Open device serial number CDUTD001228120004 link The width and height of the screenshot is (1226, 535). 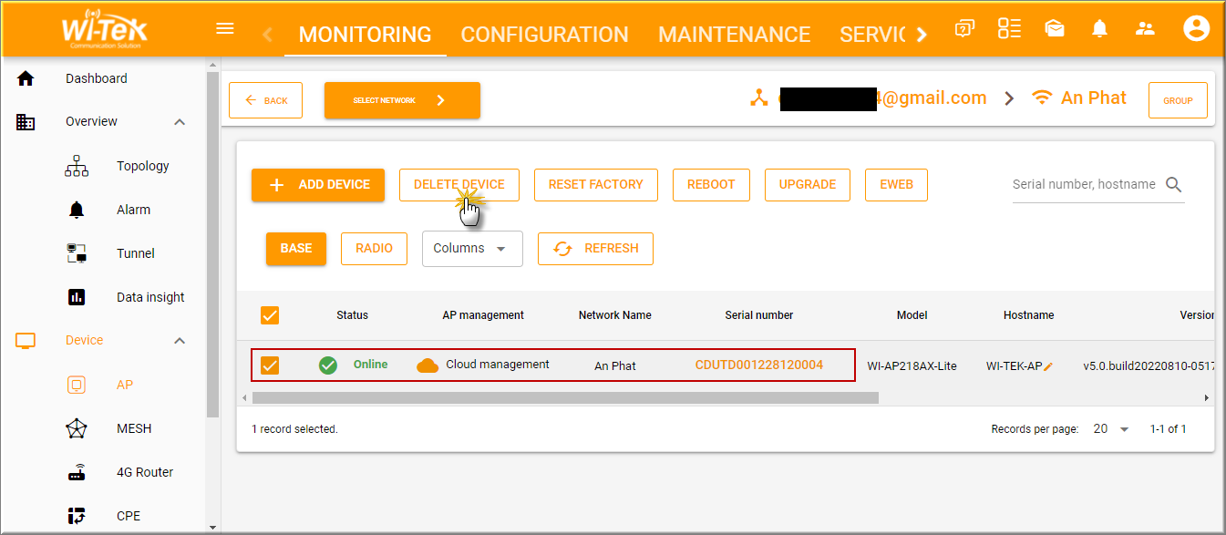click(758, 365)
